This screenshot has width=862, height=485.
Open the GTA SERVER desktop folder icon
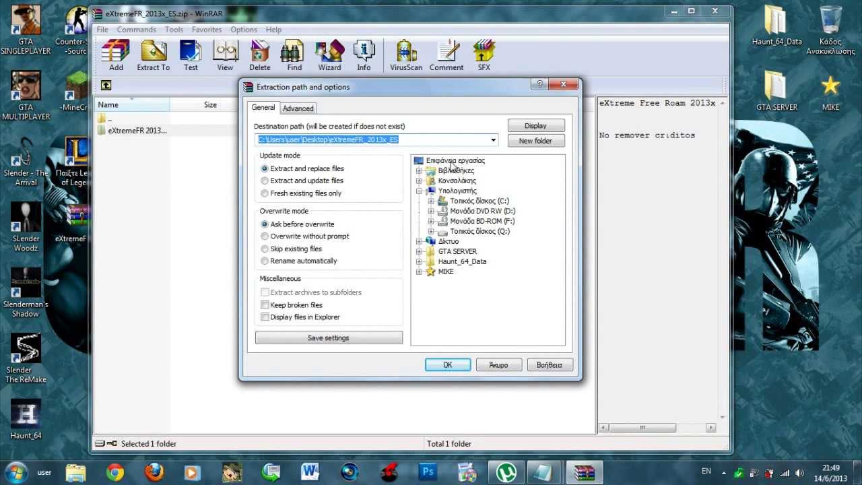(776, 91)
